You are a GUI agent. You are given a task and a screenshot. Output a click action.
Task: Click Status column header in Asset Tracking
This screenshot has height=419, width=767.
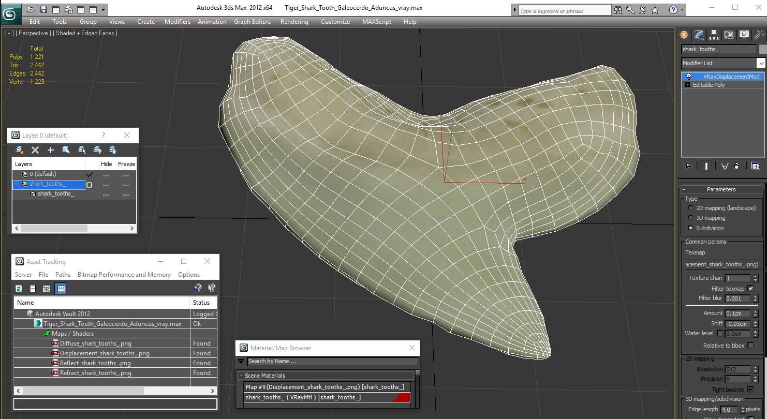tap(203, 303)
